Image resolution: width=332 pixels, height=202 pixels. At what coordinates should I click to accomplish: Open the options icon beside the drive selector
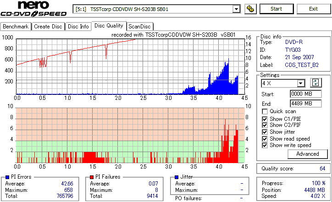pos(250,9)
